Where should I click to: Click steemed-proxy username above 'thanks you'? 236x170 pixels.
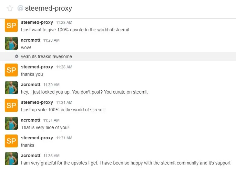(x=37, y=67)
